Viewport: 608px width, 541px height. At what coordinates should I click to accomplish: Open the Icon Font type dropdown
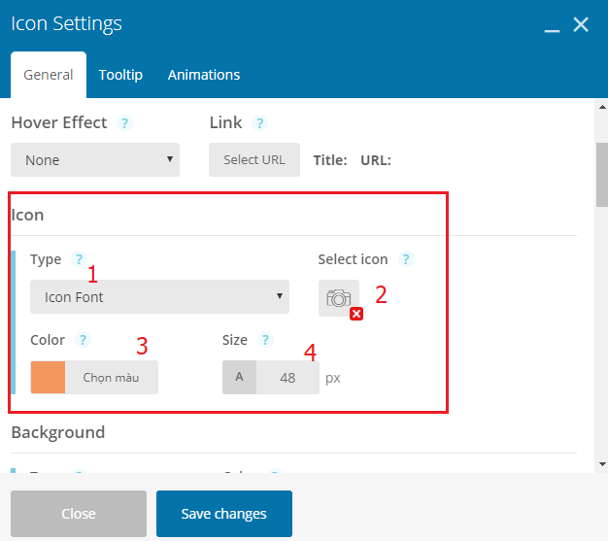(159, 296)
